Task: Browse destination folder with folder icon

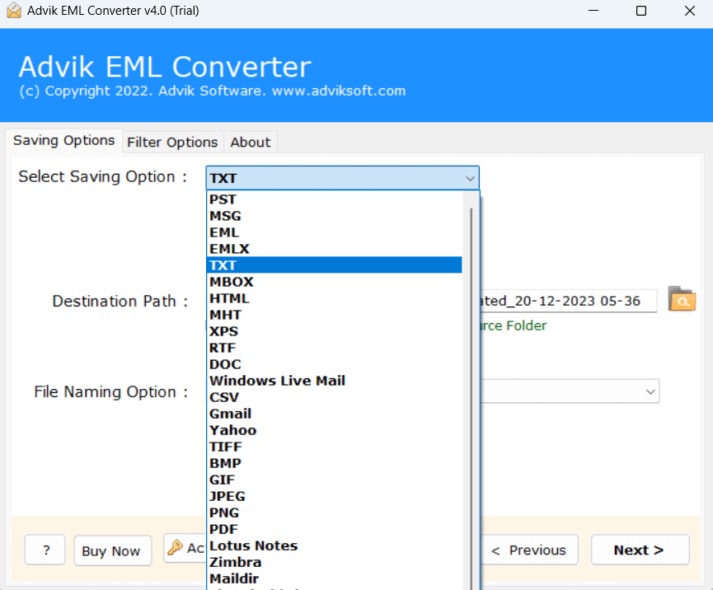Action: point(682,299)
